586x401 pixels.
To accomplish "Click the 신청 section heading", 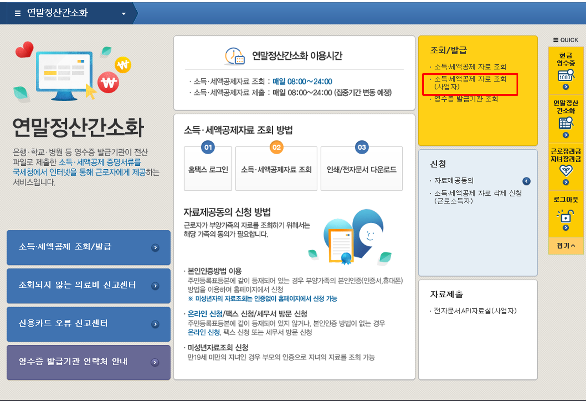I will pyautogui.click(x=438, y=164).
